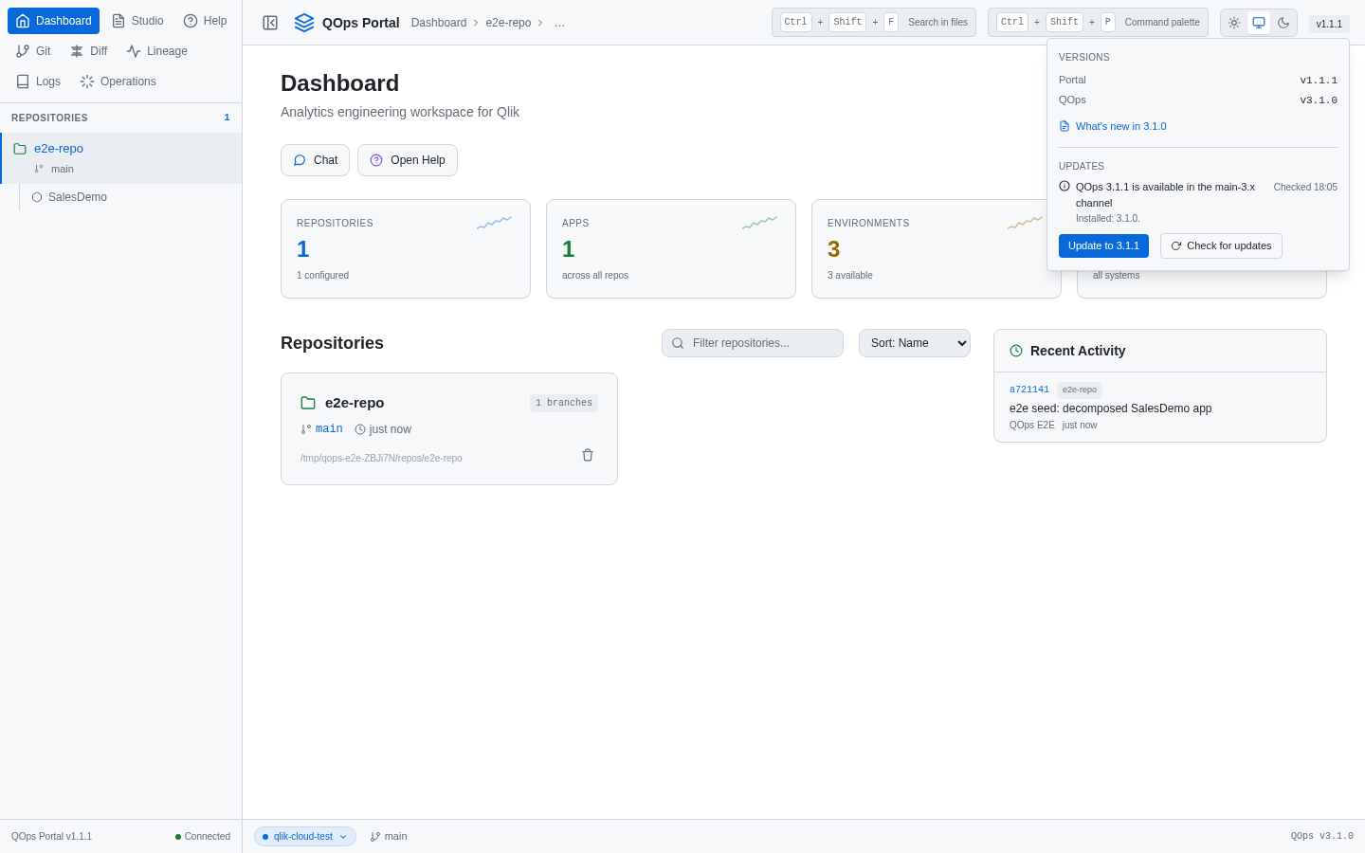Viewport: 1365px width, 853px height.
Task: Toggle the v1.1.1 version popover
Action: pos(1329,24)
